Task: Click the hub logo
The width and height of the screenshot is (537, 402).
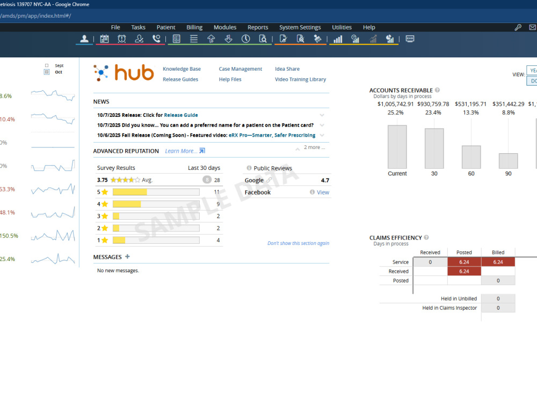Action: pos(124,73)
